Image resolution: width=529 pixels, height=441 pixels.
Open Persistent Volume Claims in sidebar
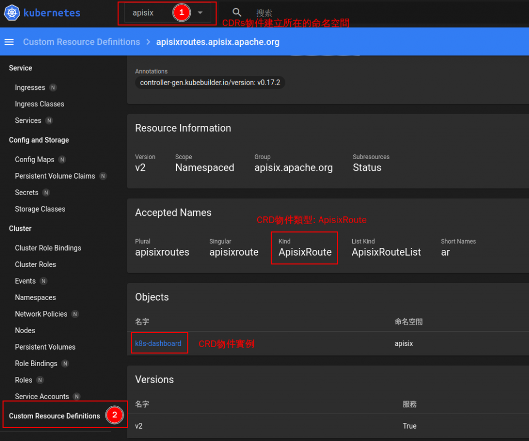55,176
